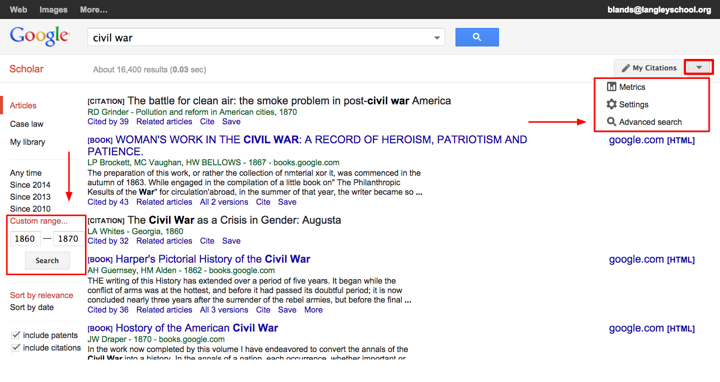Open Hostory of the American Civil War title
Viewport: 720px width, 382px height.
tap(196, 328)
